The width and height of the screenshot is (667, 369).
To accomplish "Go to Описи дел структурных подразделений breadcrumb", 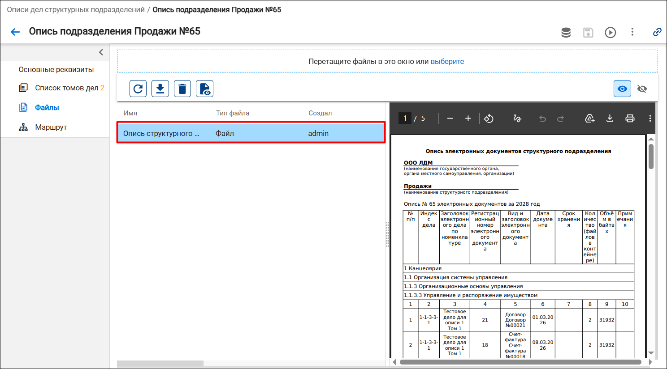I will tap(76, 9).
